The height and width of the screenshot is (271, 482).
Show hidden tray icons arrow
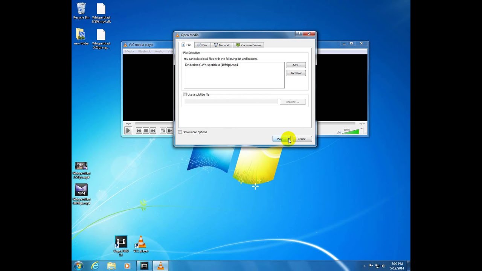click(x=364, y=266)
